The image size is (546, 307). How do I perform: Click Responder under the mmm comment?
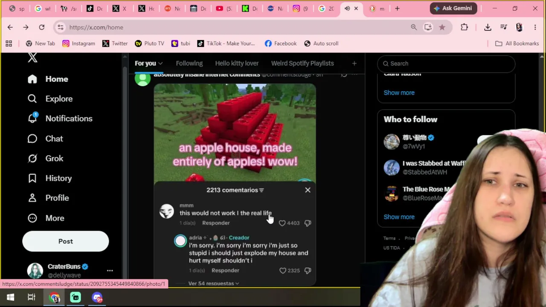(216, 223)
